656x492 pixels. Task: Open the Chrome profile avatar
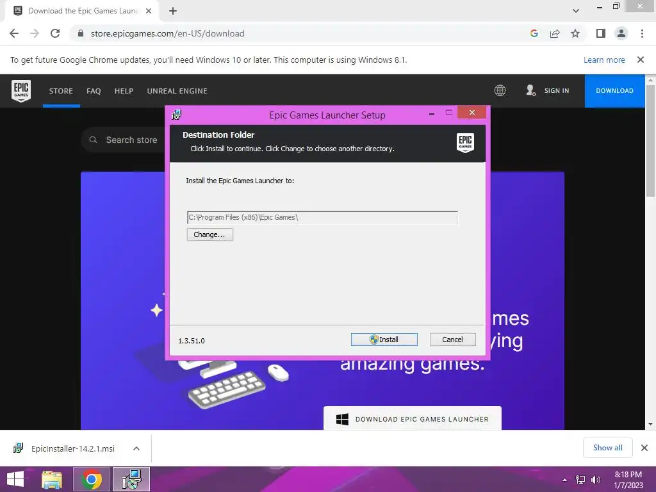[x=621, y=33]
